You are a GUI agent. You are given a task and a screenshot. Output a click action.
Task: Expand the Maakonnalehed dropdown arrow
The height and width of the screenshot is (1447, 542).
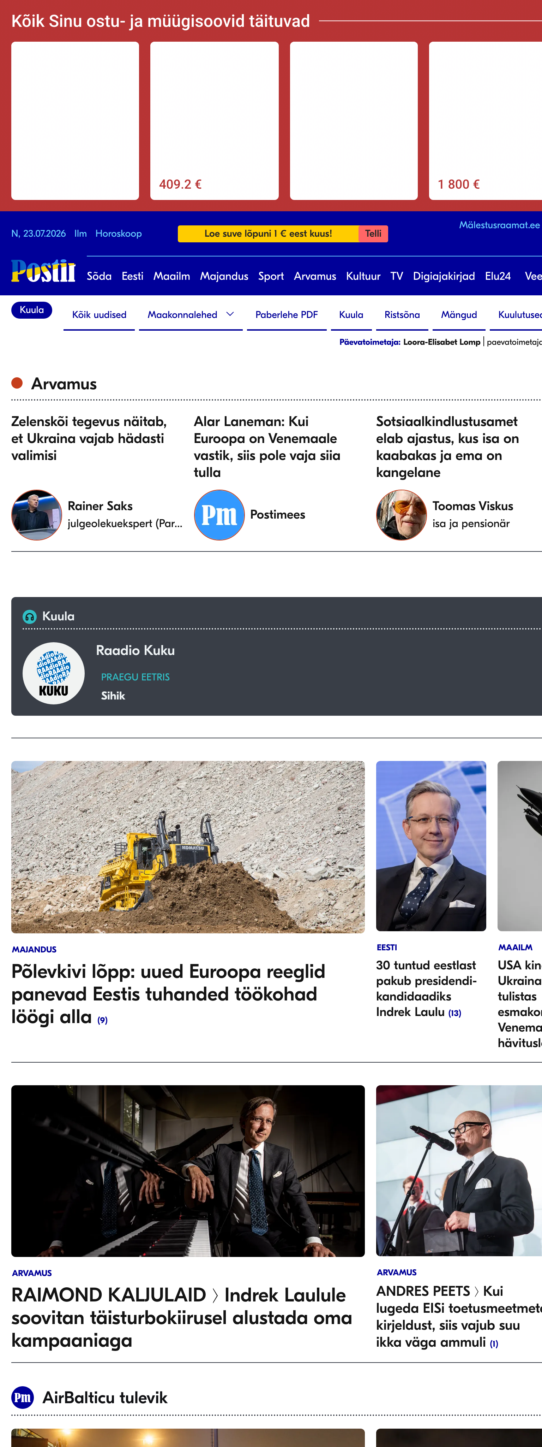tap(230, 314)
